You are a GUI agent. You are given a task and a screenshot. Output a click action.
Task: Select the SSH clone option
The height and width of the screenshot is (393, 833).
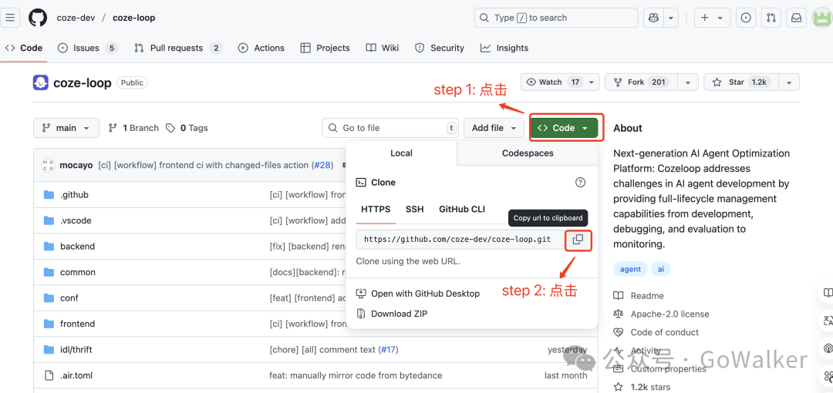[414, 209]
